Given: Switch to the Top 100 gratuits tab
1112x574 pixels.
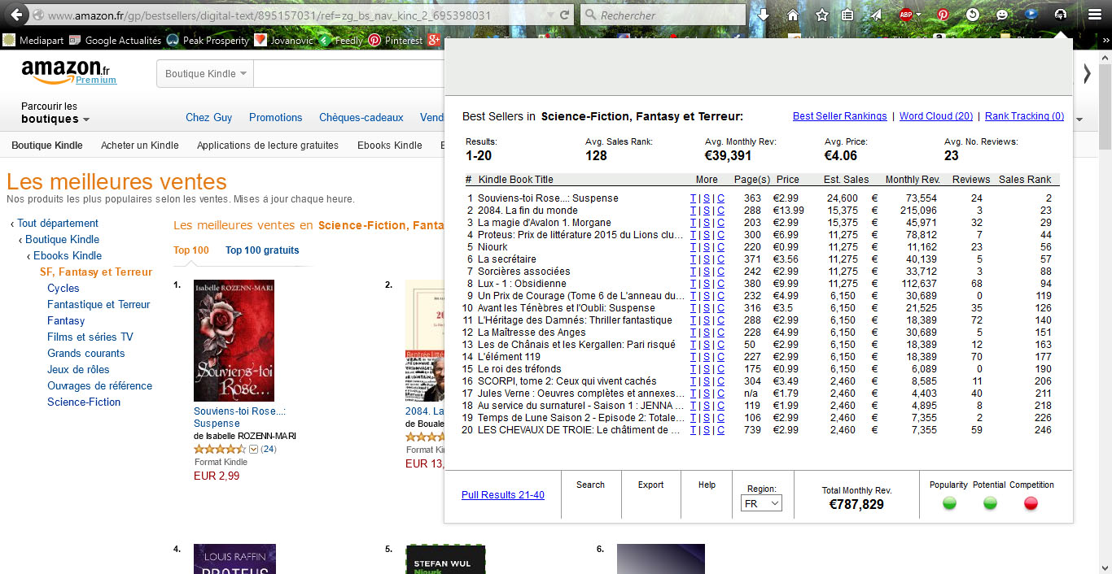Looking at the screenshot, I should click(262, 250).
